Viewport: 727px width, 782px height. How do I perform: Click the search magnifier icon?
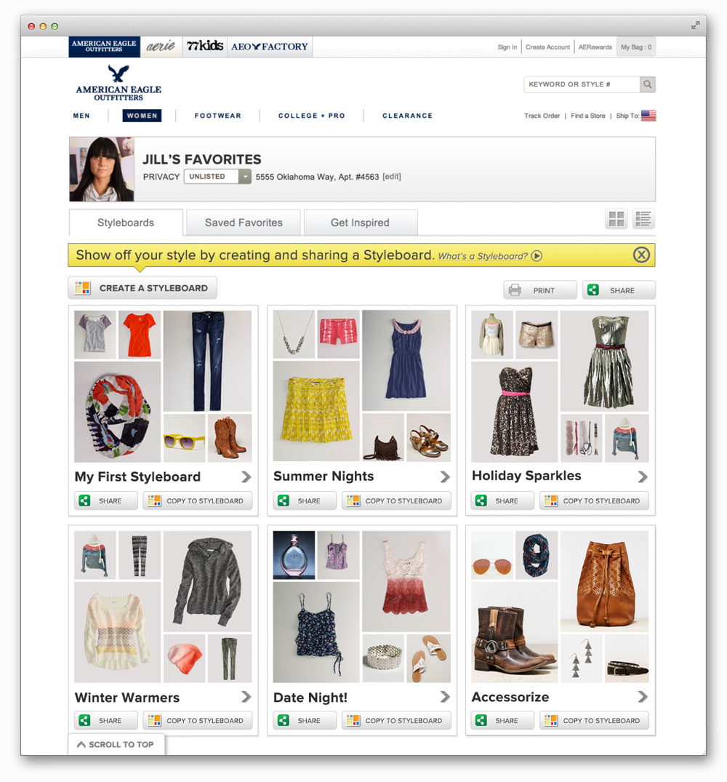click(x=647, y=84)
